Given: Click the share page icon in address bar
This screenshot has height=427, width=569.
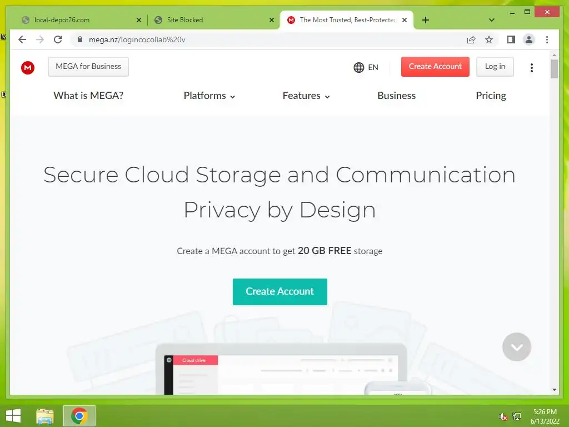Looking at the screenshot, I should point(471,39).
